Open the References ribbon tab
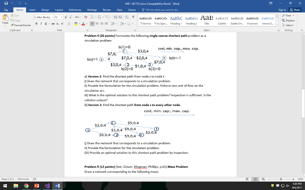This screenshot has width=305, height=190. 76,9
